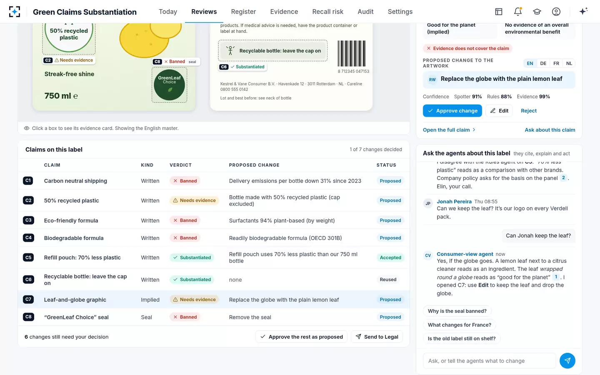Viewport: 600px width, 375px height.
Task: Open the Recall risk tab
Action: pyautogui.click(x=328, y=12)
